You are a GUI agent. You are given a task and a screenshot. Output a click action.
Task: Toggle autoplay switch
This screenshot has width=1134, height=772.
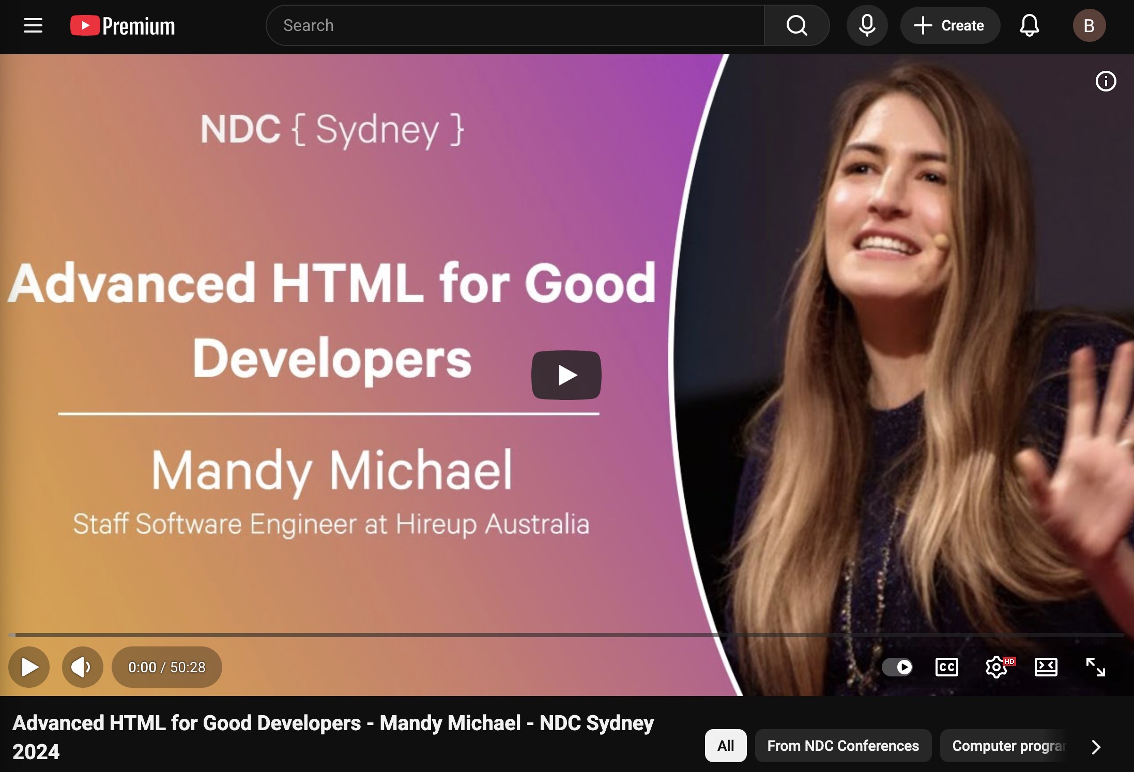897,667
